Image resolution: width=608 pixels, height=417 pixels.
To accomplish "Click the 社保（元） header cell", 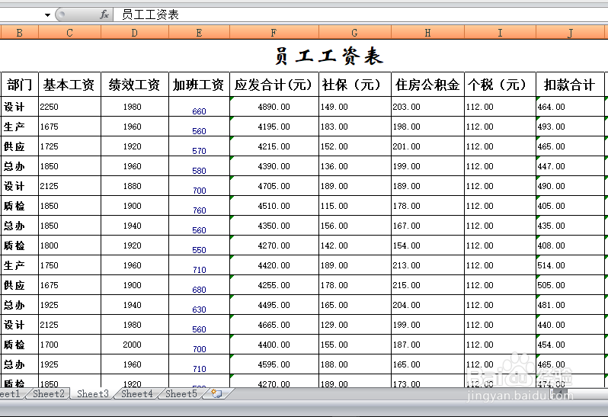I will click(x=355, y=84).
